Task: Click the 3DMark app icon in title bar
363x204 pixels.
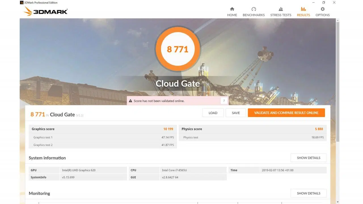Action: (x=22, y=3)
